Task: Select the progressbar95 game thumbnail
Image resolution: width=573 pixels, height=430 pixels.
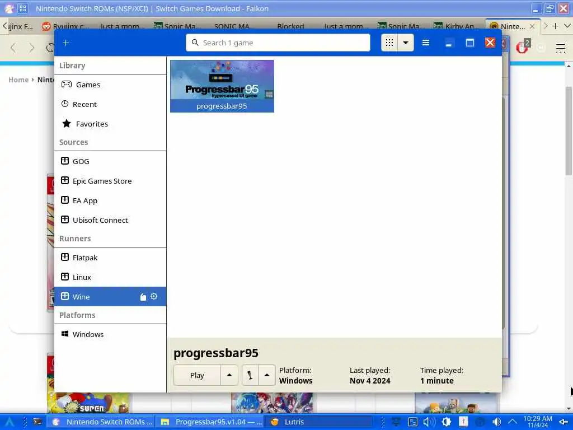Action: (x=222, y=86)
